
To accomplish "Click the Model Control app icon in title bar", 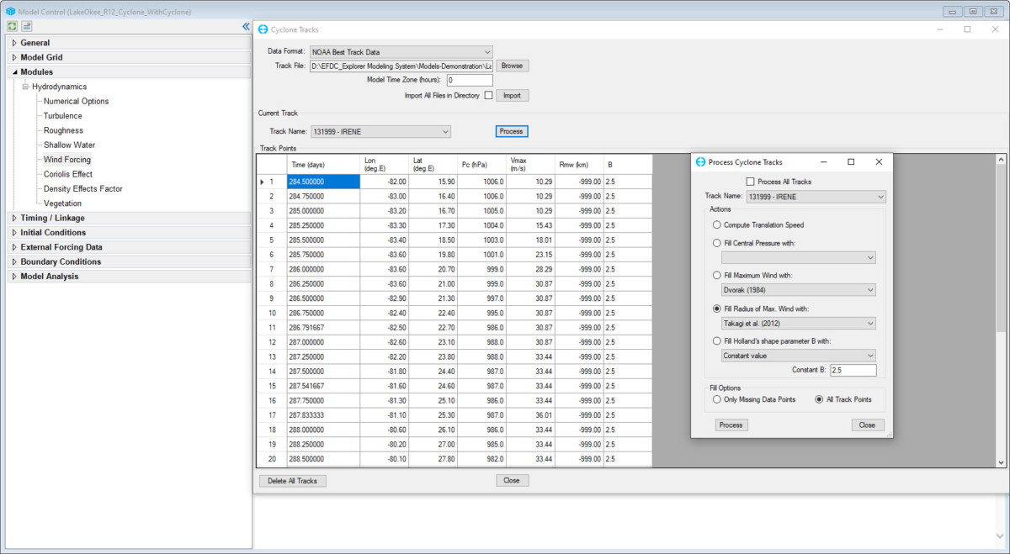I will click(10, 12).
